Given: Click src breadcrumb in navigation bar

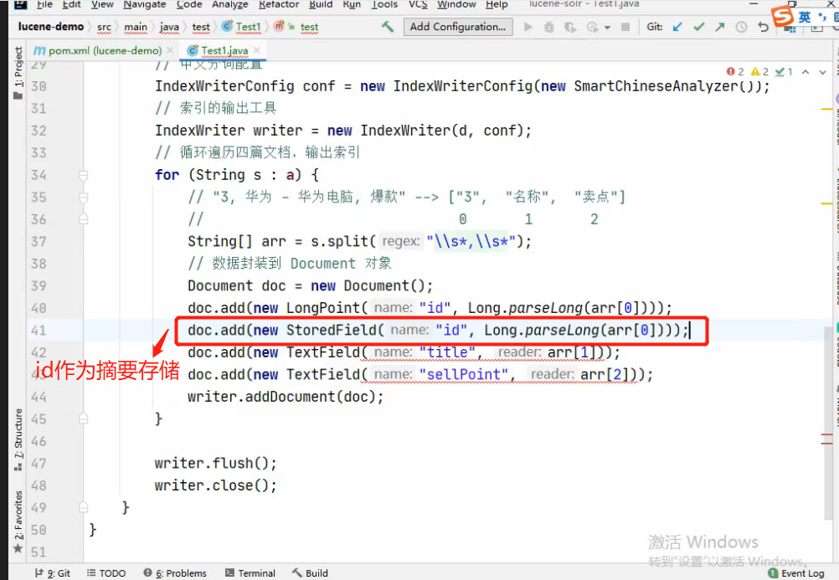Looking at the screenshot, I should [x=105, y=27].
